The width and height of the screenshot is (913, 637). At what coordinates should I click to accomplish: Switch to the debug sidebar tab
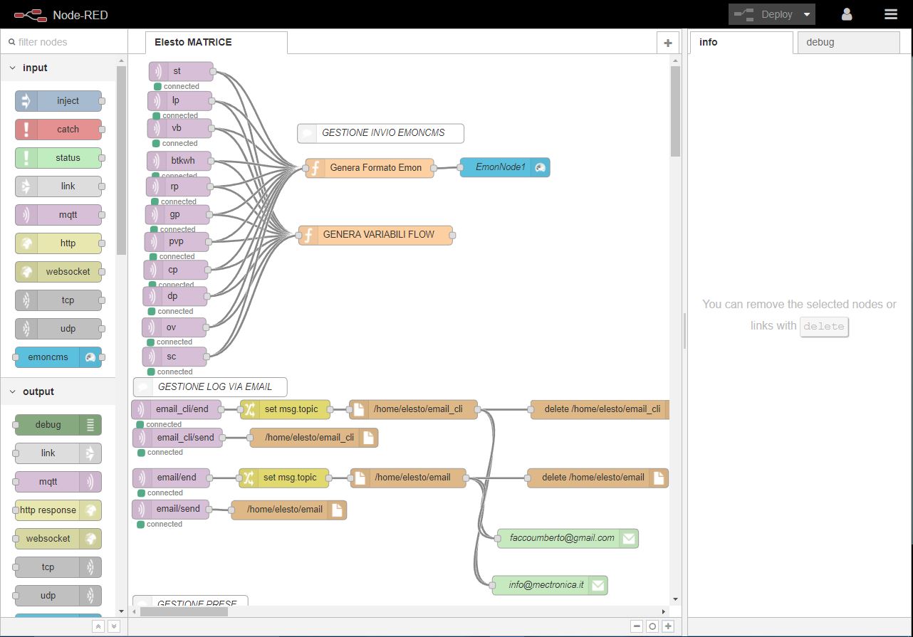tap(848, 43)
